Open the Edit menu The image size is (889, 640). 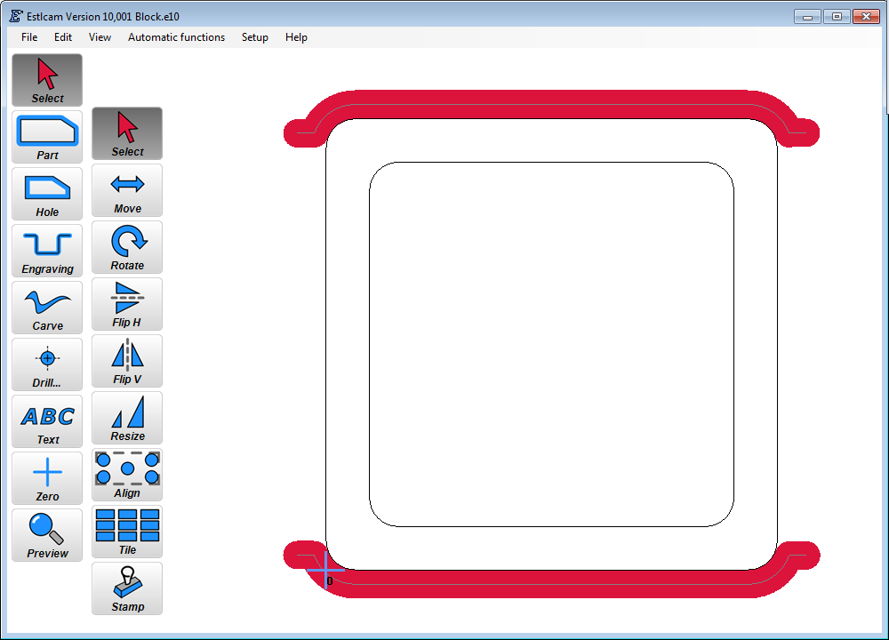click(63, 37)
